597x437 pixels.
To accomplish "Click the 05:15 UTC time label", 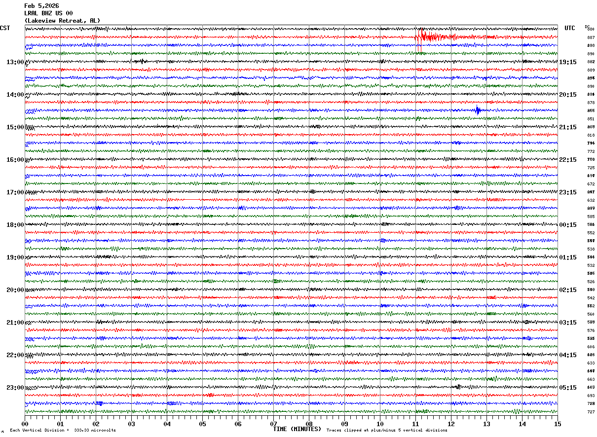I will (568, 388).
